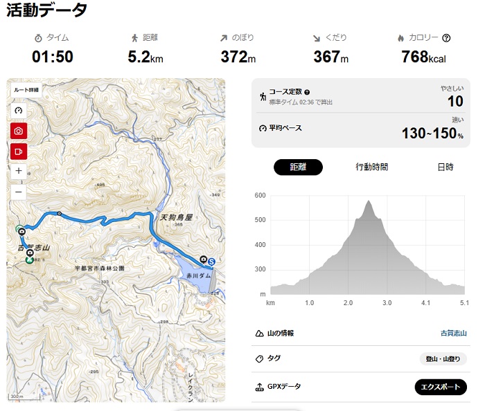Open ルート詳細 route details on map

click(26, 89)
